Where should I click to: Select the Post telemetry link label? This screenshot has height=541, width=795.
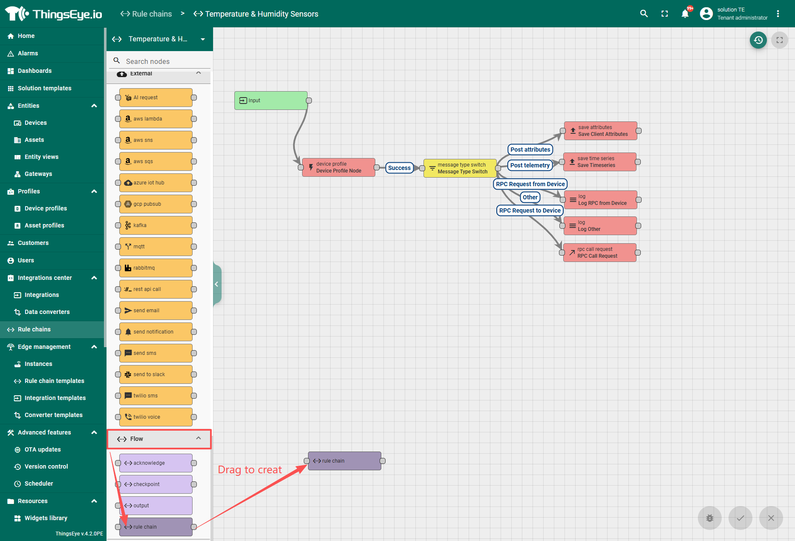[x=530, y=165]
